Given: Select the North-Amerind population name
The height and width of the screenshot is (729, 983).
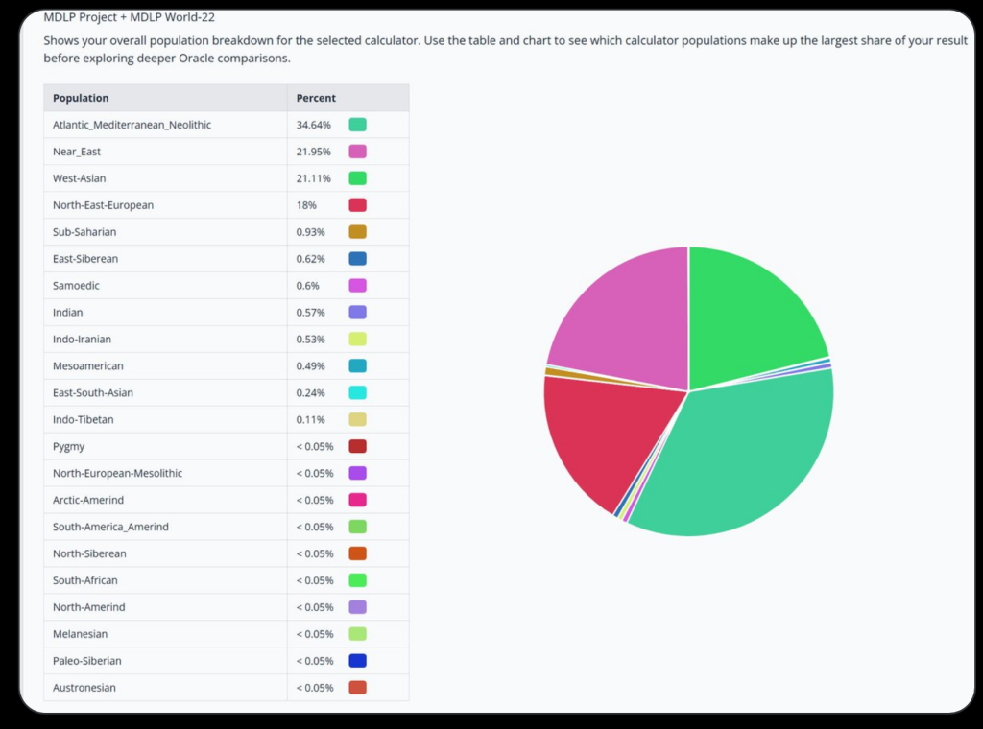Looking at the screenshot, I should click(89, 607).
